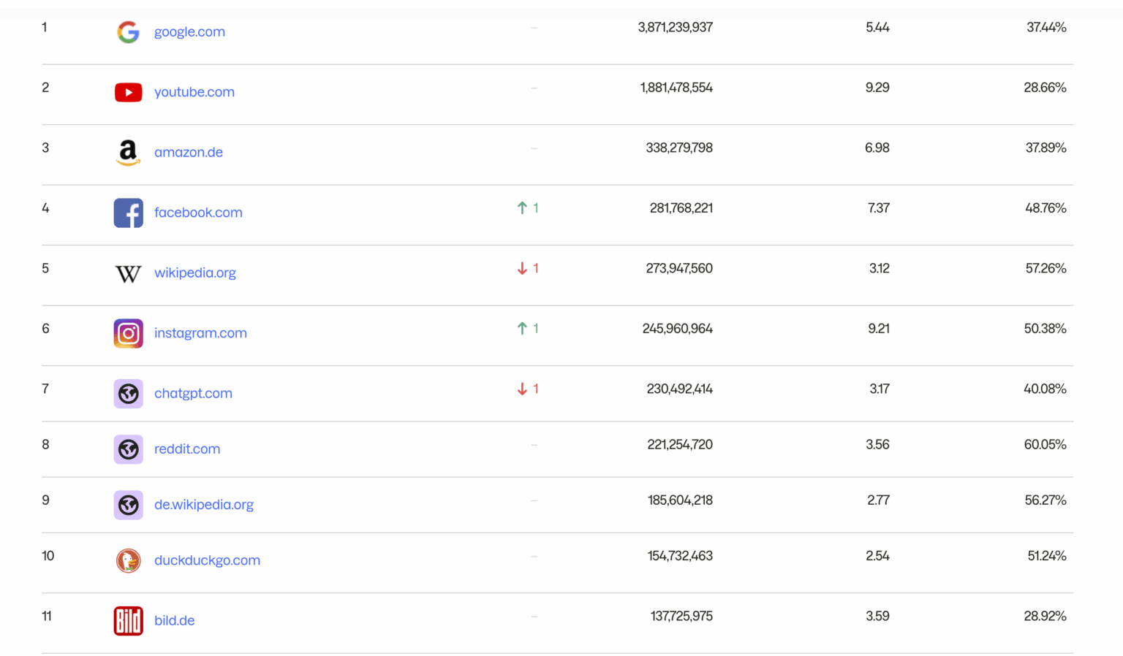The image size is (1123, 656).
Task: Click the placeholder globe icon beside chatgpt.com
Action: pyautogui.click(x=128, y=394)
